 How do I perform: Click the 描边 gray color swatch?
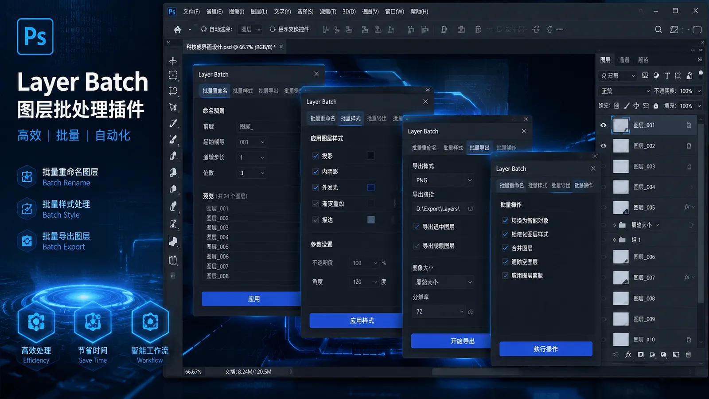(371, 220)
